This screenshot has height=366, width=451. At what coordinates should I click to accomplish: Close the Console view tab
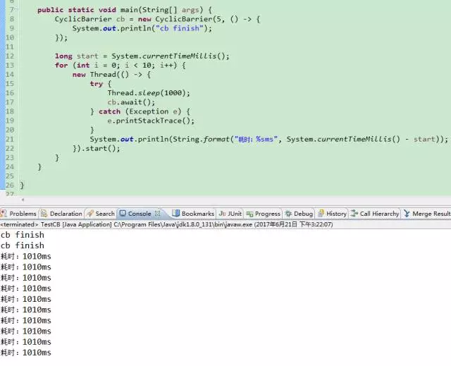click(x=158, y=213)
